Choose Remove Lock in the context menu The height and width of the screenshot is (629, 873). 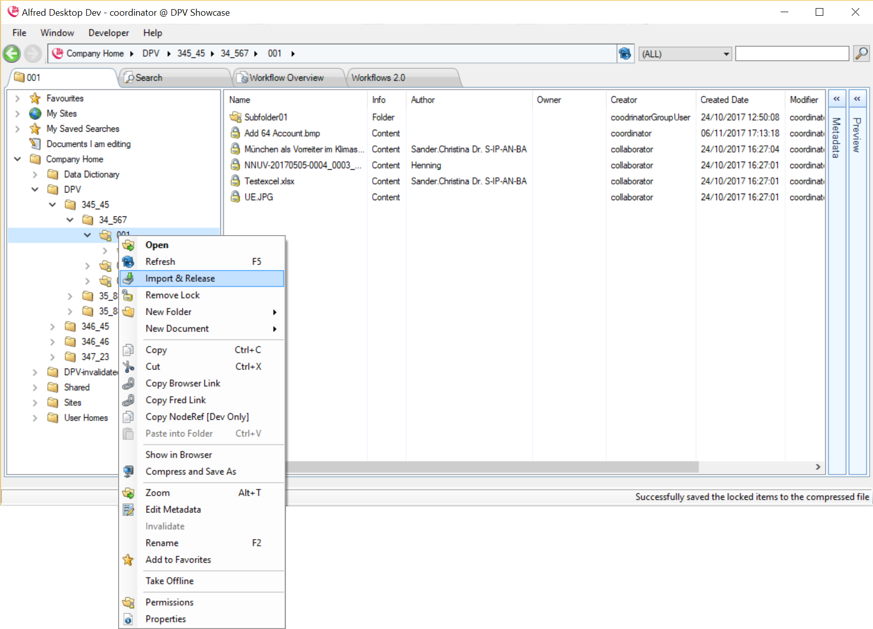pyautogui.click(x=172, y=295)
